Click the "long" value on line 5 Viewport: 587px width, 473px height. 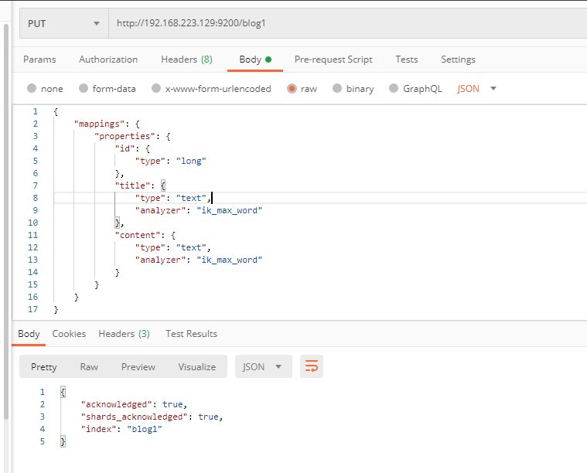[x=191, y=161]
